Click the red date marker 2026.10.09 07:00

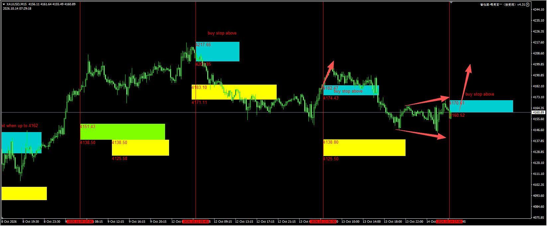click(x=80, y=221)
